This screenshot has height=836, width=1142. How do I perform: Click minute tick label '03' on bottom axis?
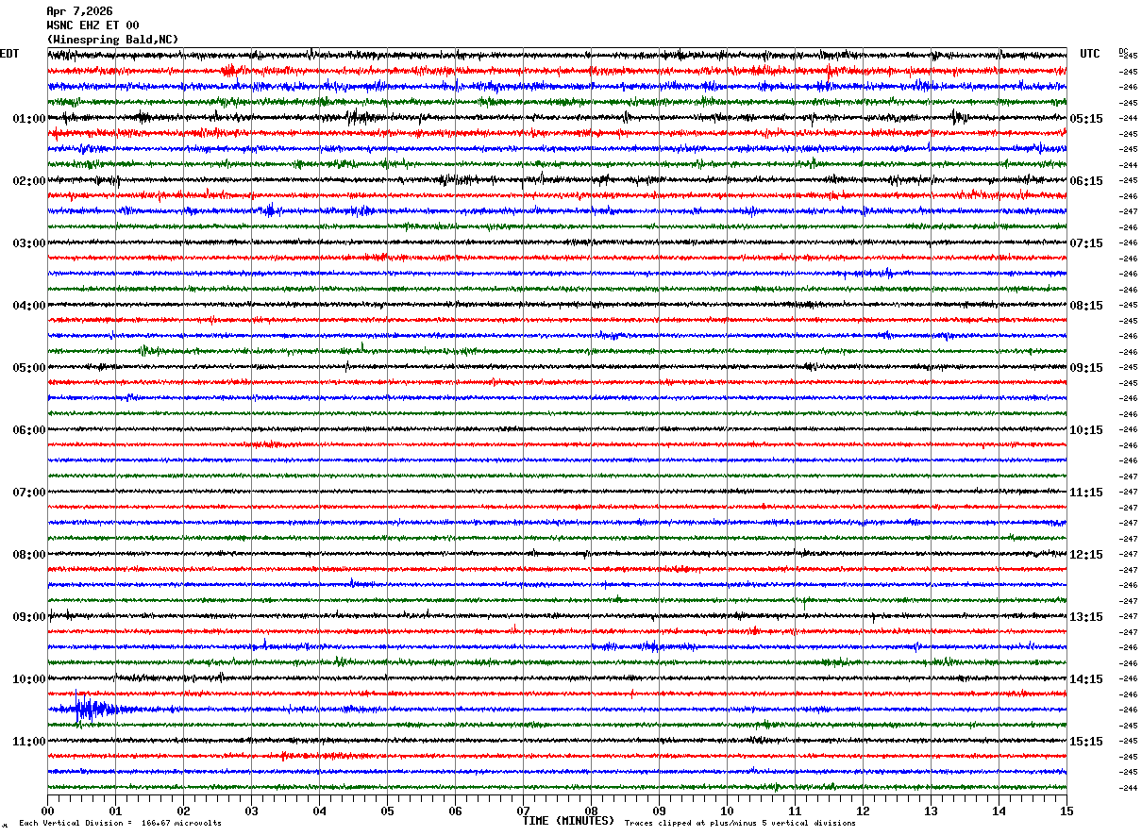pos(251,811)
